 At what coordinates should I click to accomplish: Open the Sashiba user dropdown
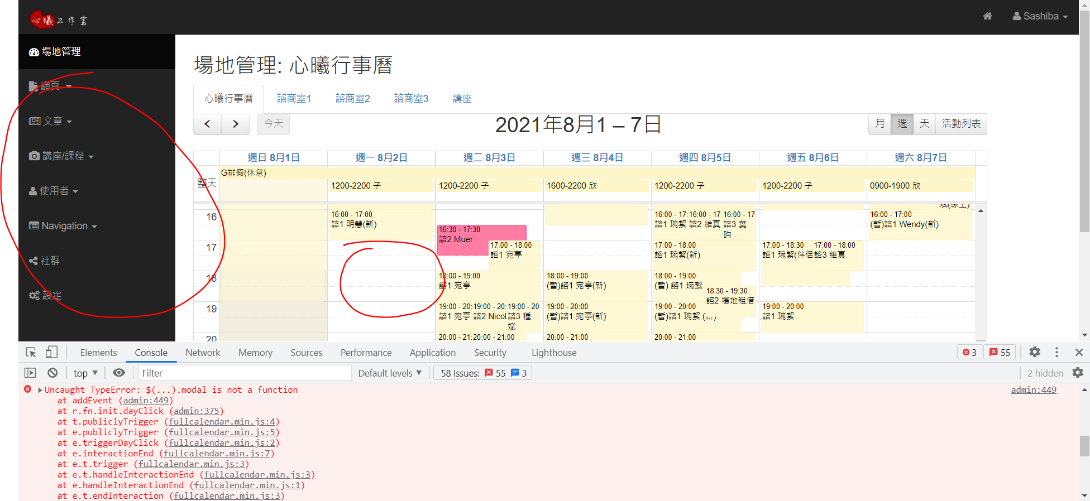(x=1040, y=16)
